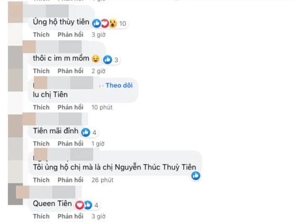Image resolution: width=294 pixels, height=222 pixels.
Task: Click Thích under 'thôi c im m mồm'
Action: tap(41, 71)
